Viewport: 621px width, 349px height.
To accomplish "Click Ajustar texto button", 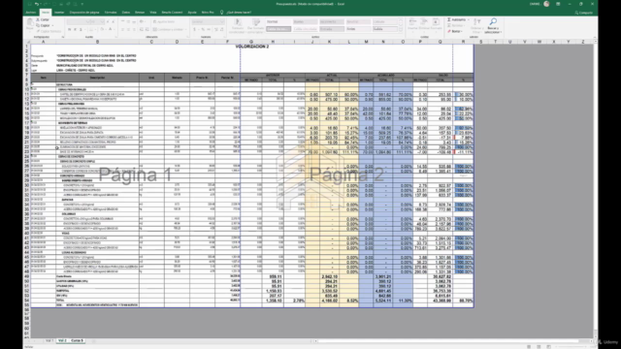I will point(164,21).
